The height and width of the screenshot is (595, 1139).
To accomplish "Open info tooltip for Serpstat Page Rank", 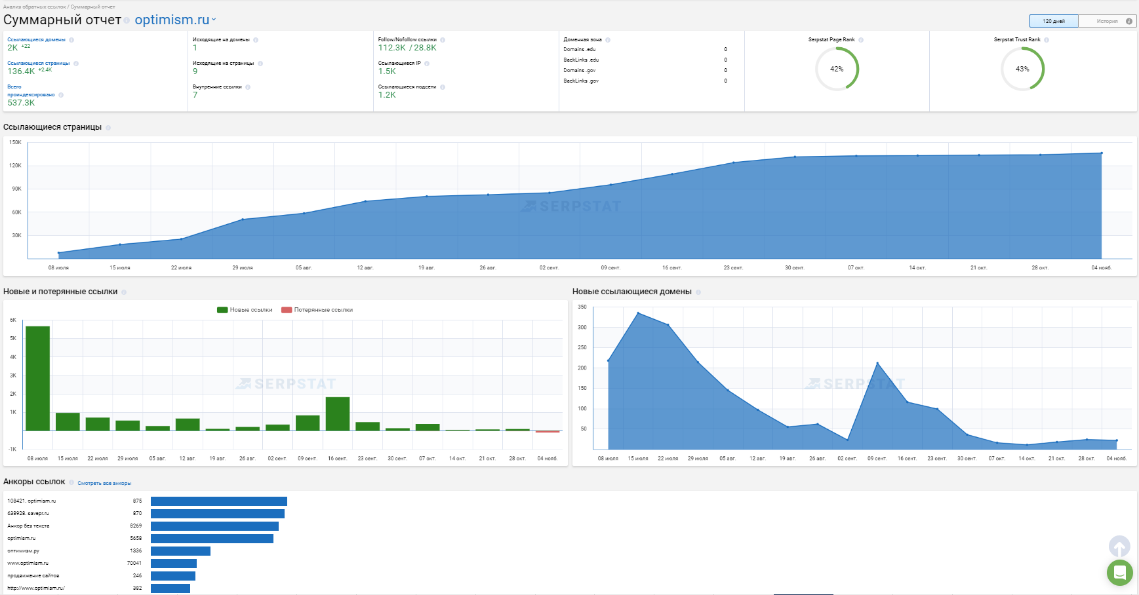I will tap(861, 40).
